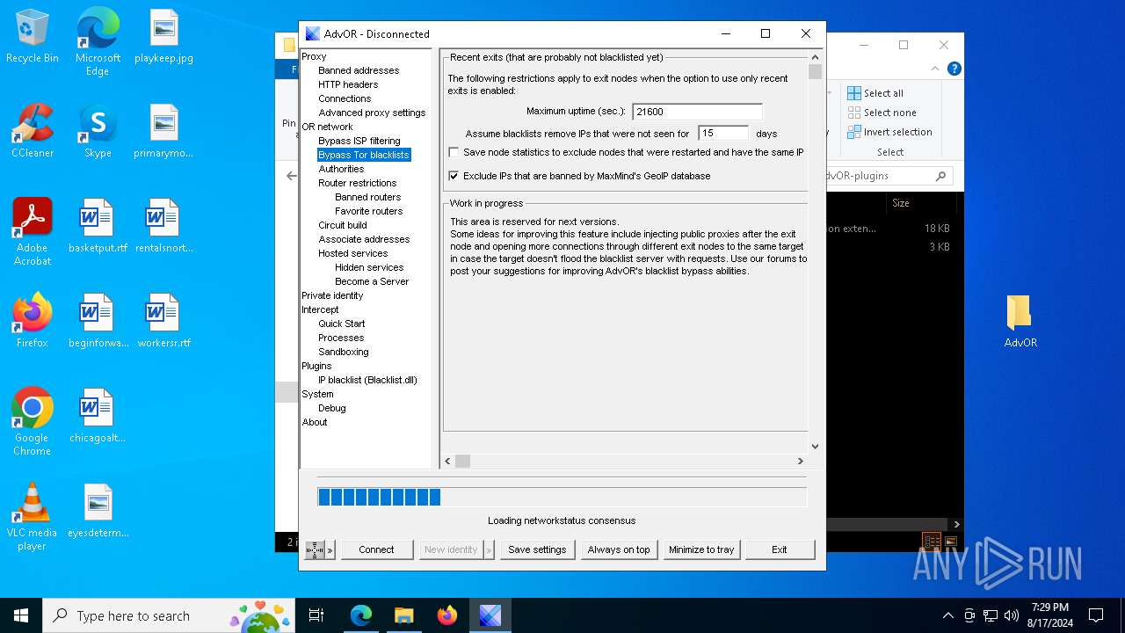This screenshot has height=633, width=1125.
Task: Select Banned addresses tree item
Action: pos(359,70)
